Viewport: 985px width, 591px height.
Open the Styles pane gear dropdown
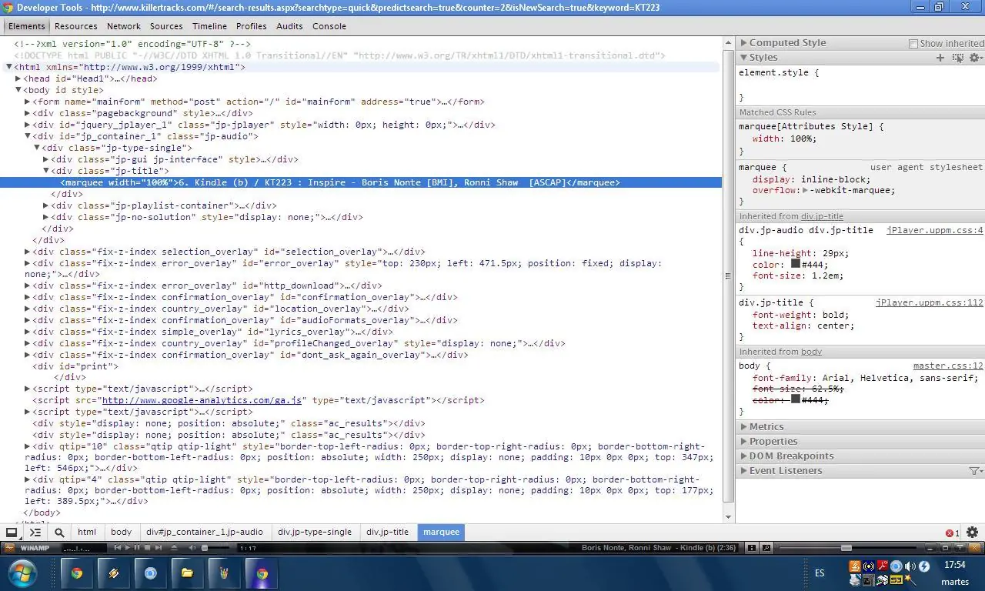point(976,58)
